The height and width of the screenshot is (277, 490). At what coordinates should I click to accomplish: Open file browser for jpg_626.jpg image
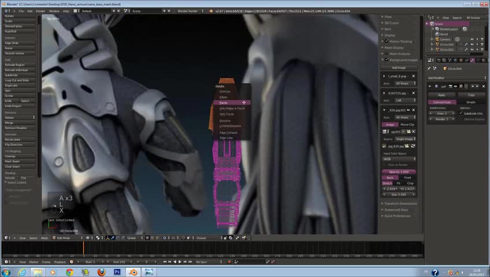(407, 146)
